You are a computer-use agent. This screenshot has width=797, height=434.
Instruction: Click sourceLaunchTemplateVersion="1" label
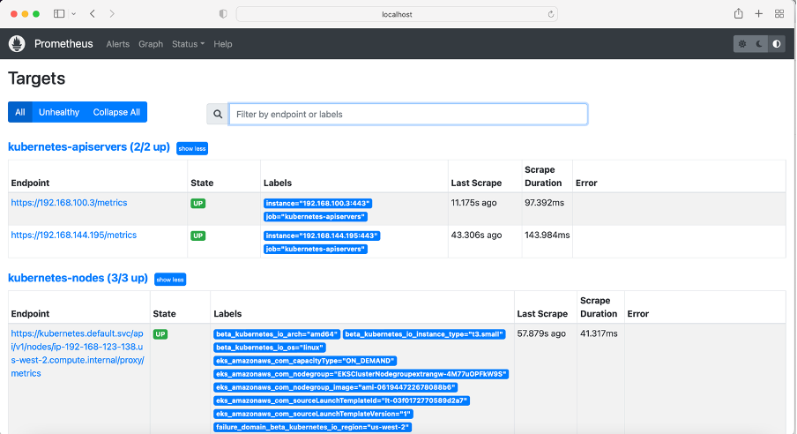(313, 414)
